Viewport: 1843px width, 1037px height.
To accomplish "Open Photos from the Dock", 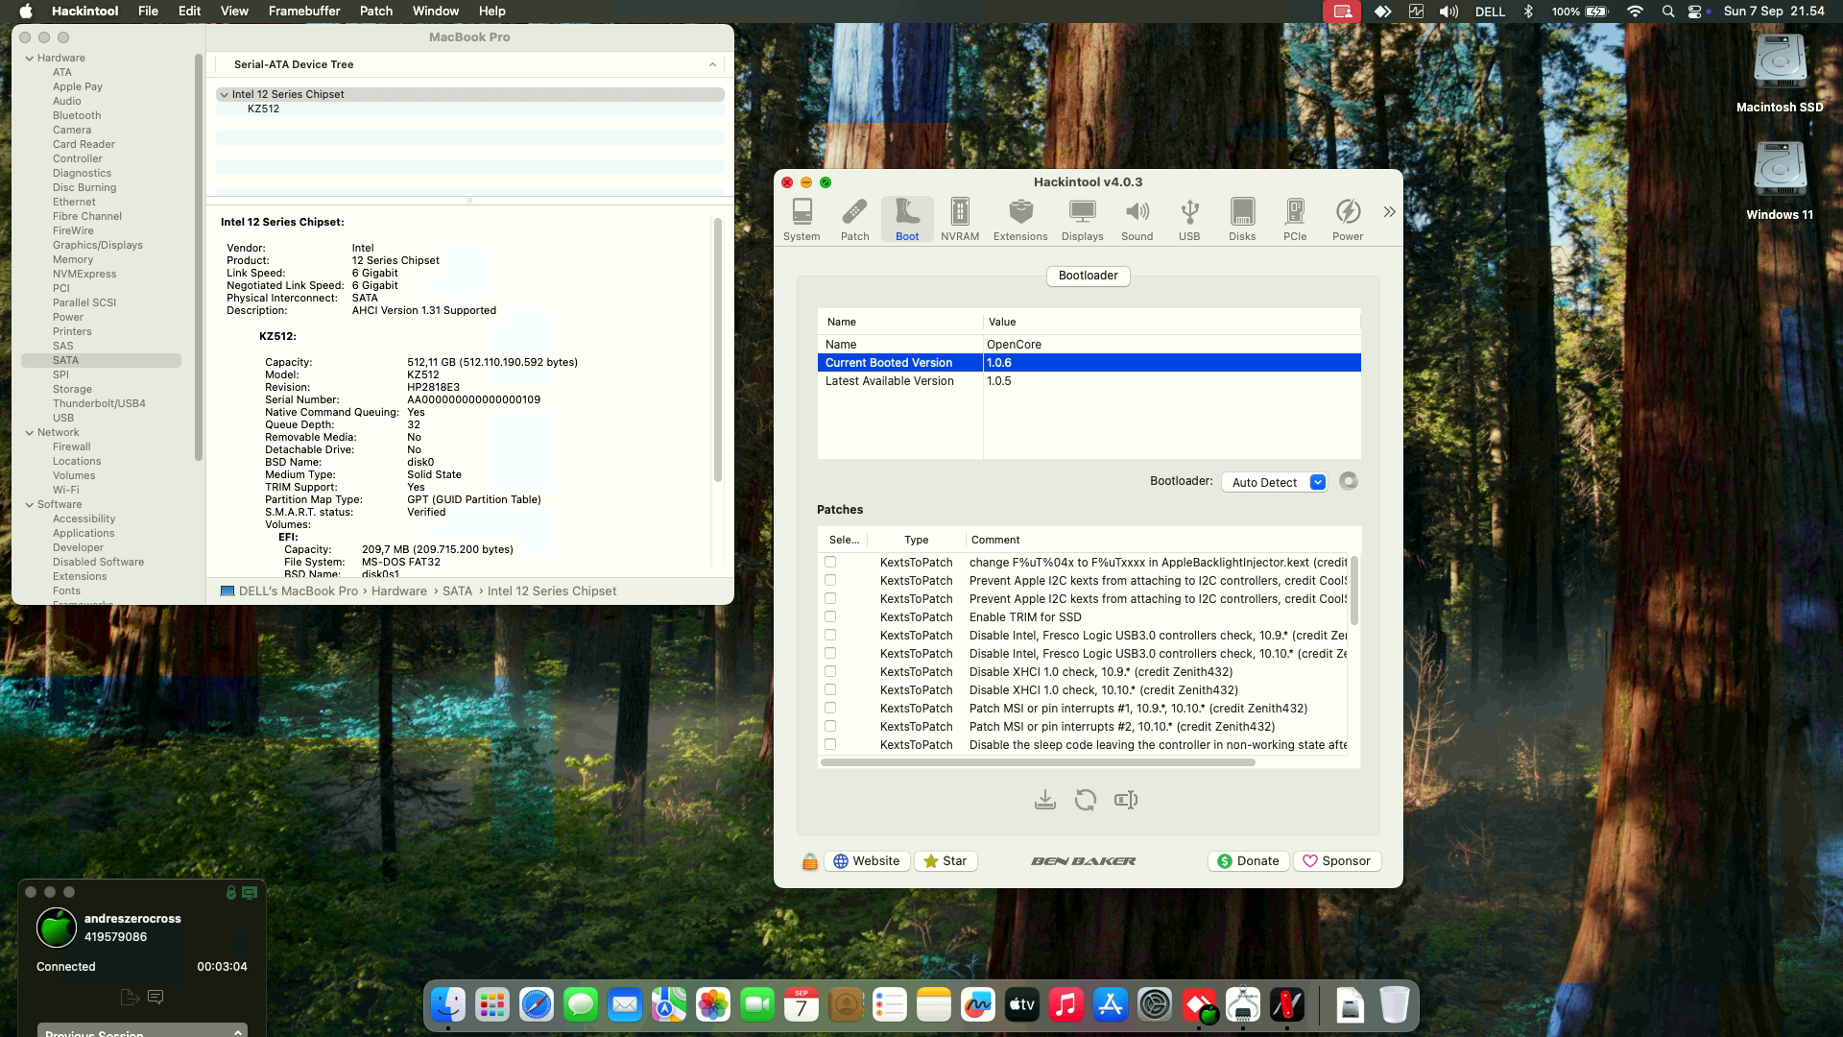I will click(x=713, y=1005).
